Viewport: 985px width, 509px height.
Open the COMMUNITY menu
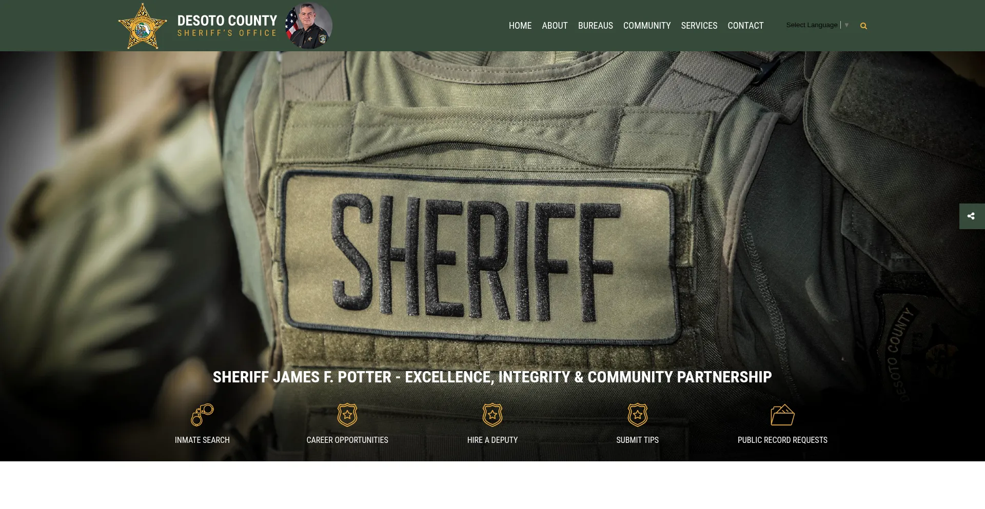point(647,26)
